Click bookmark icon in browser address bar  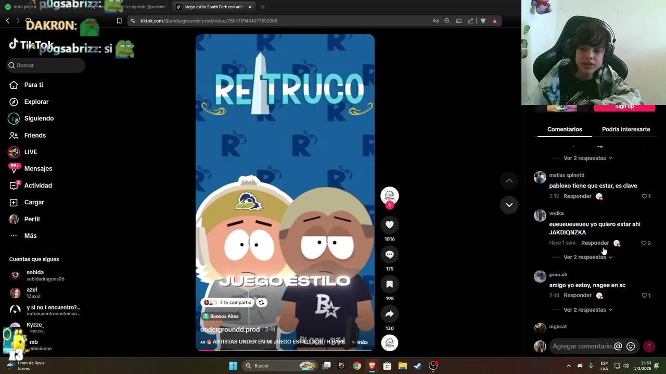coord(119,21)
